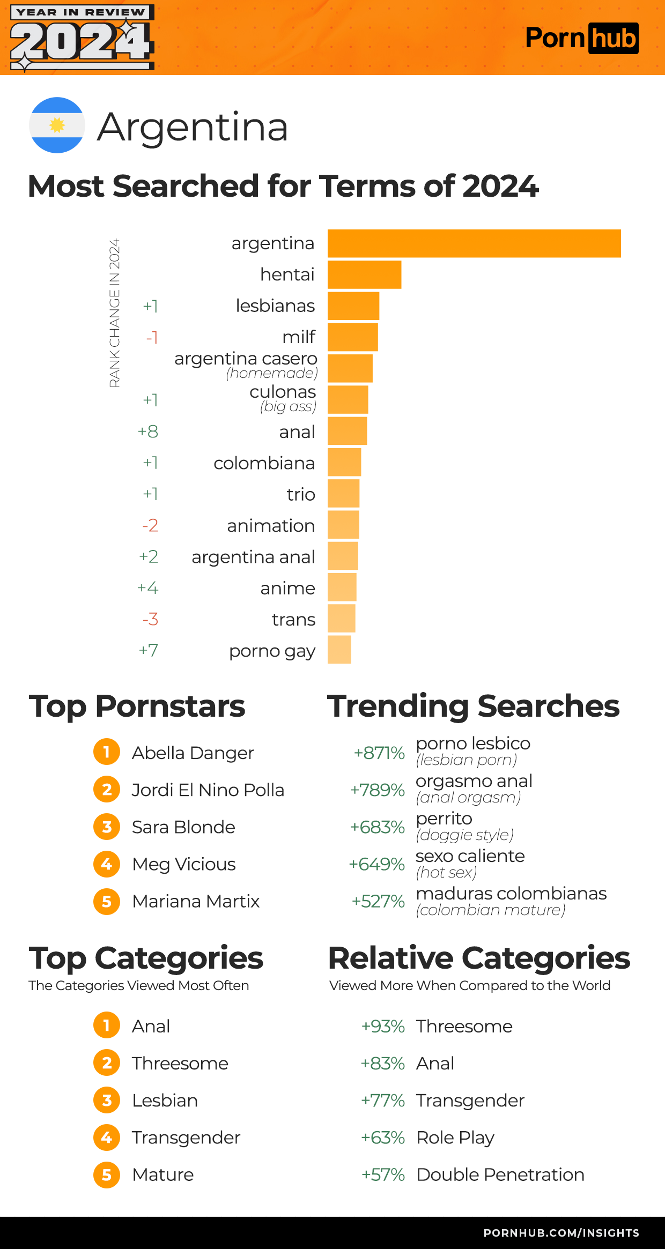Select the Double Penetration relative category entry
The height and width of the screenshot is (1249, 665).
(x=500, y=1174)
